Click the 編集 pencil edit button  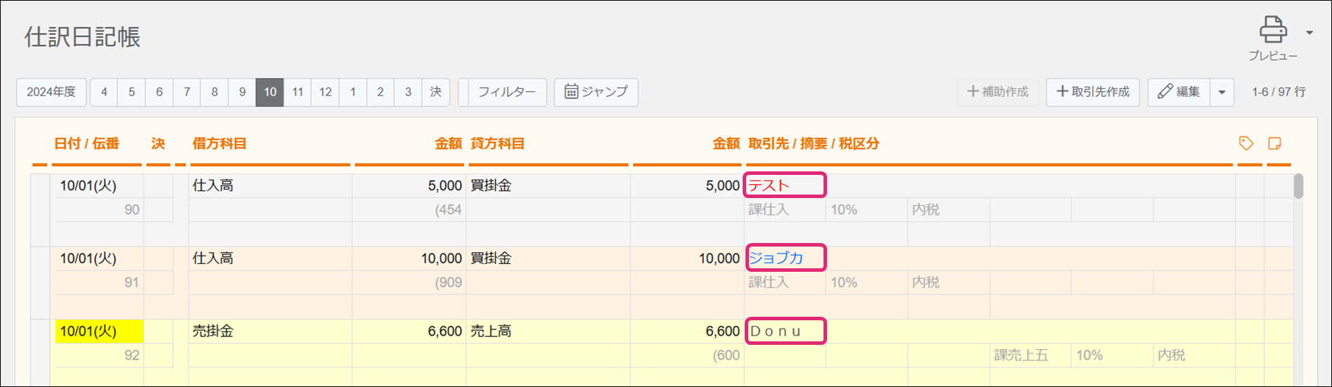click(x=1179, y=92)
